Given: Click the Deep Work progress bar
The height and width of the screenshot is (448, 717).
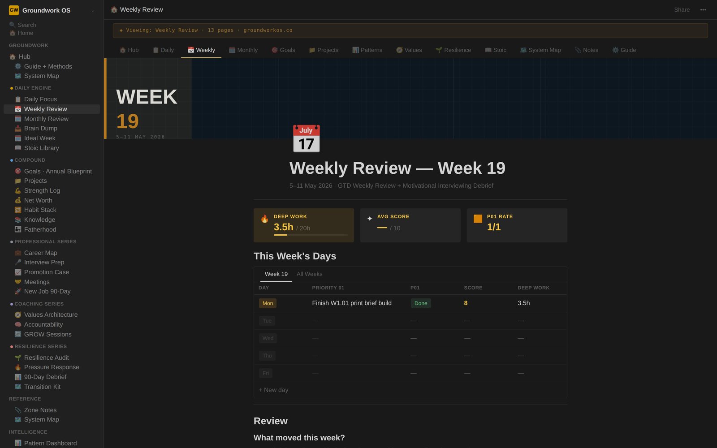Looking at the screenshot, I should point(311,235).
